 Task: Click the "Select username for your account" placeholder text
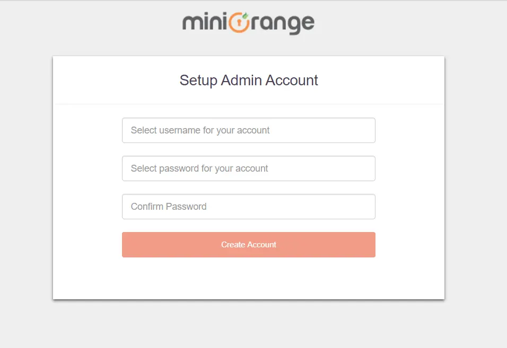200,130
